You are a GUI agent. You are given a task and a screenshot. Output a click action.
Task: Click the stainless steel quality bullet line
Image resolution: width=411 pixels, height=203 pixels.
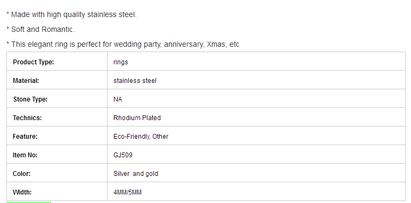pyautogui.click(x=71, y=15)
